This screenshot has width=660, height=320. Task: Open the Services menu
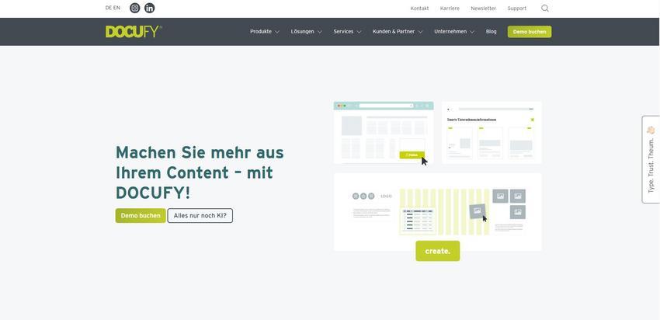pos(343,32)
